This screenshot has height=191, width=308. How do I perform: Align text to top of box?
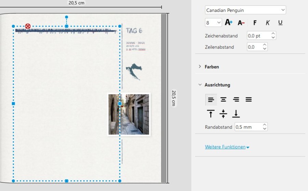click(211, 114)
